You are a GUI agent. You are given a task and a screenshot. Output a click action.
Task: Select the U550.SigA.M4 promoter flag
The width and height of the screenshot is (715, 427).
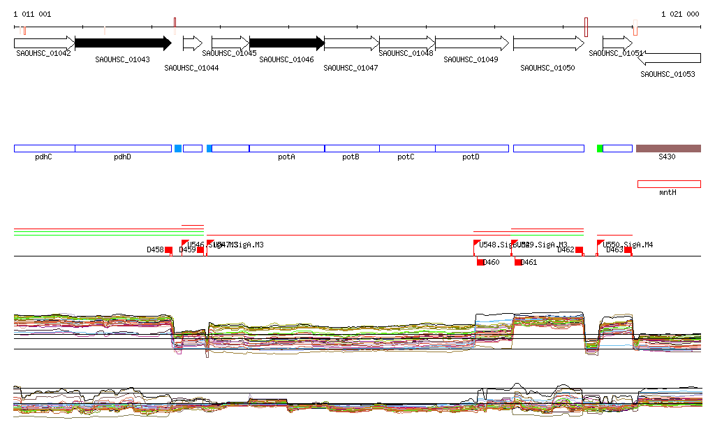point(600,244)
